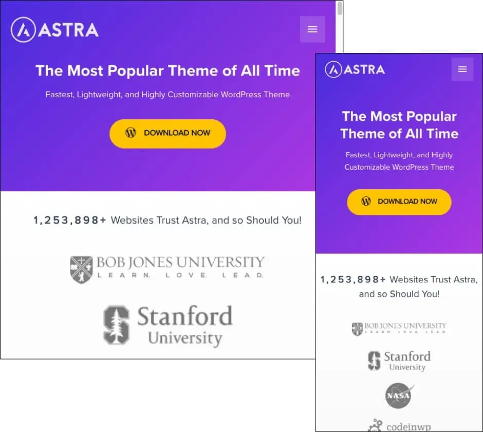
Task: Click the Astra logo in the wider tablet preview
Action: 54,30
